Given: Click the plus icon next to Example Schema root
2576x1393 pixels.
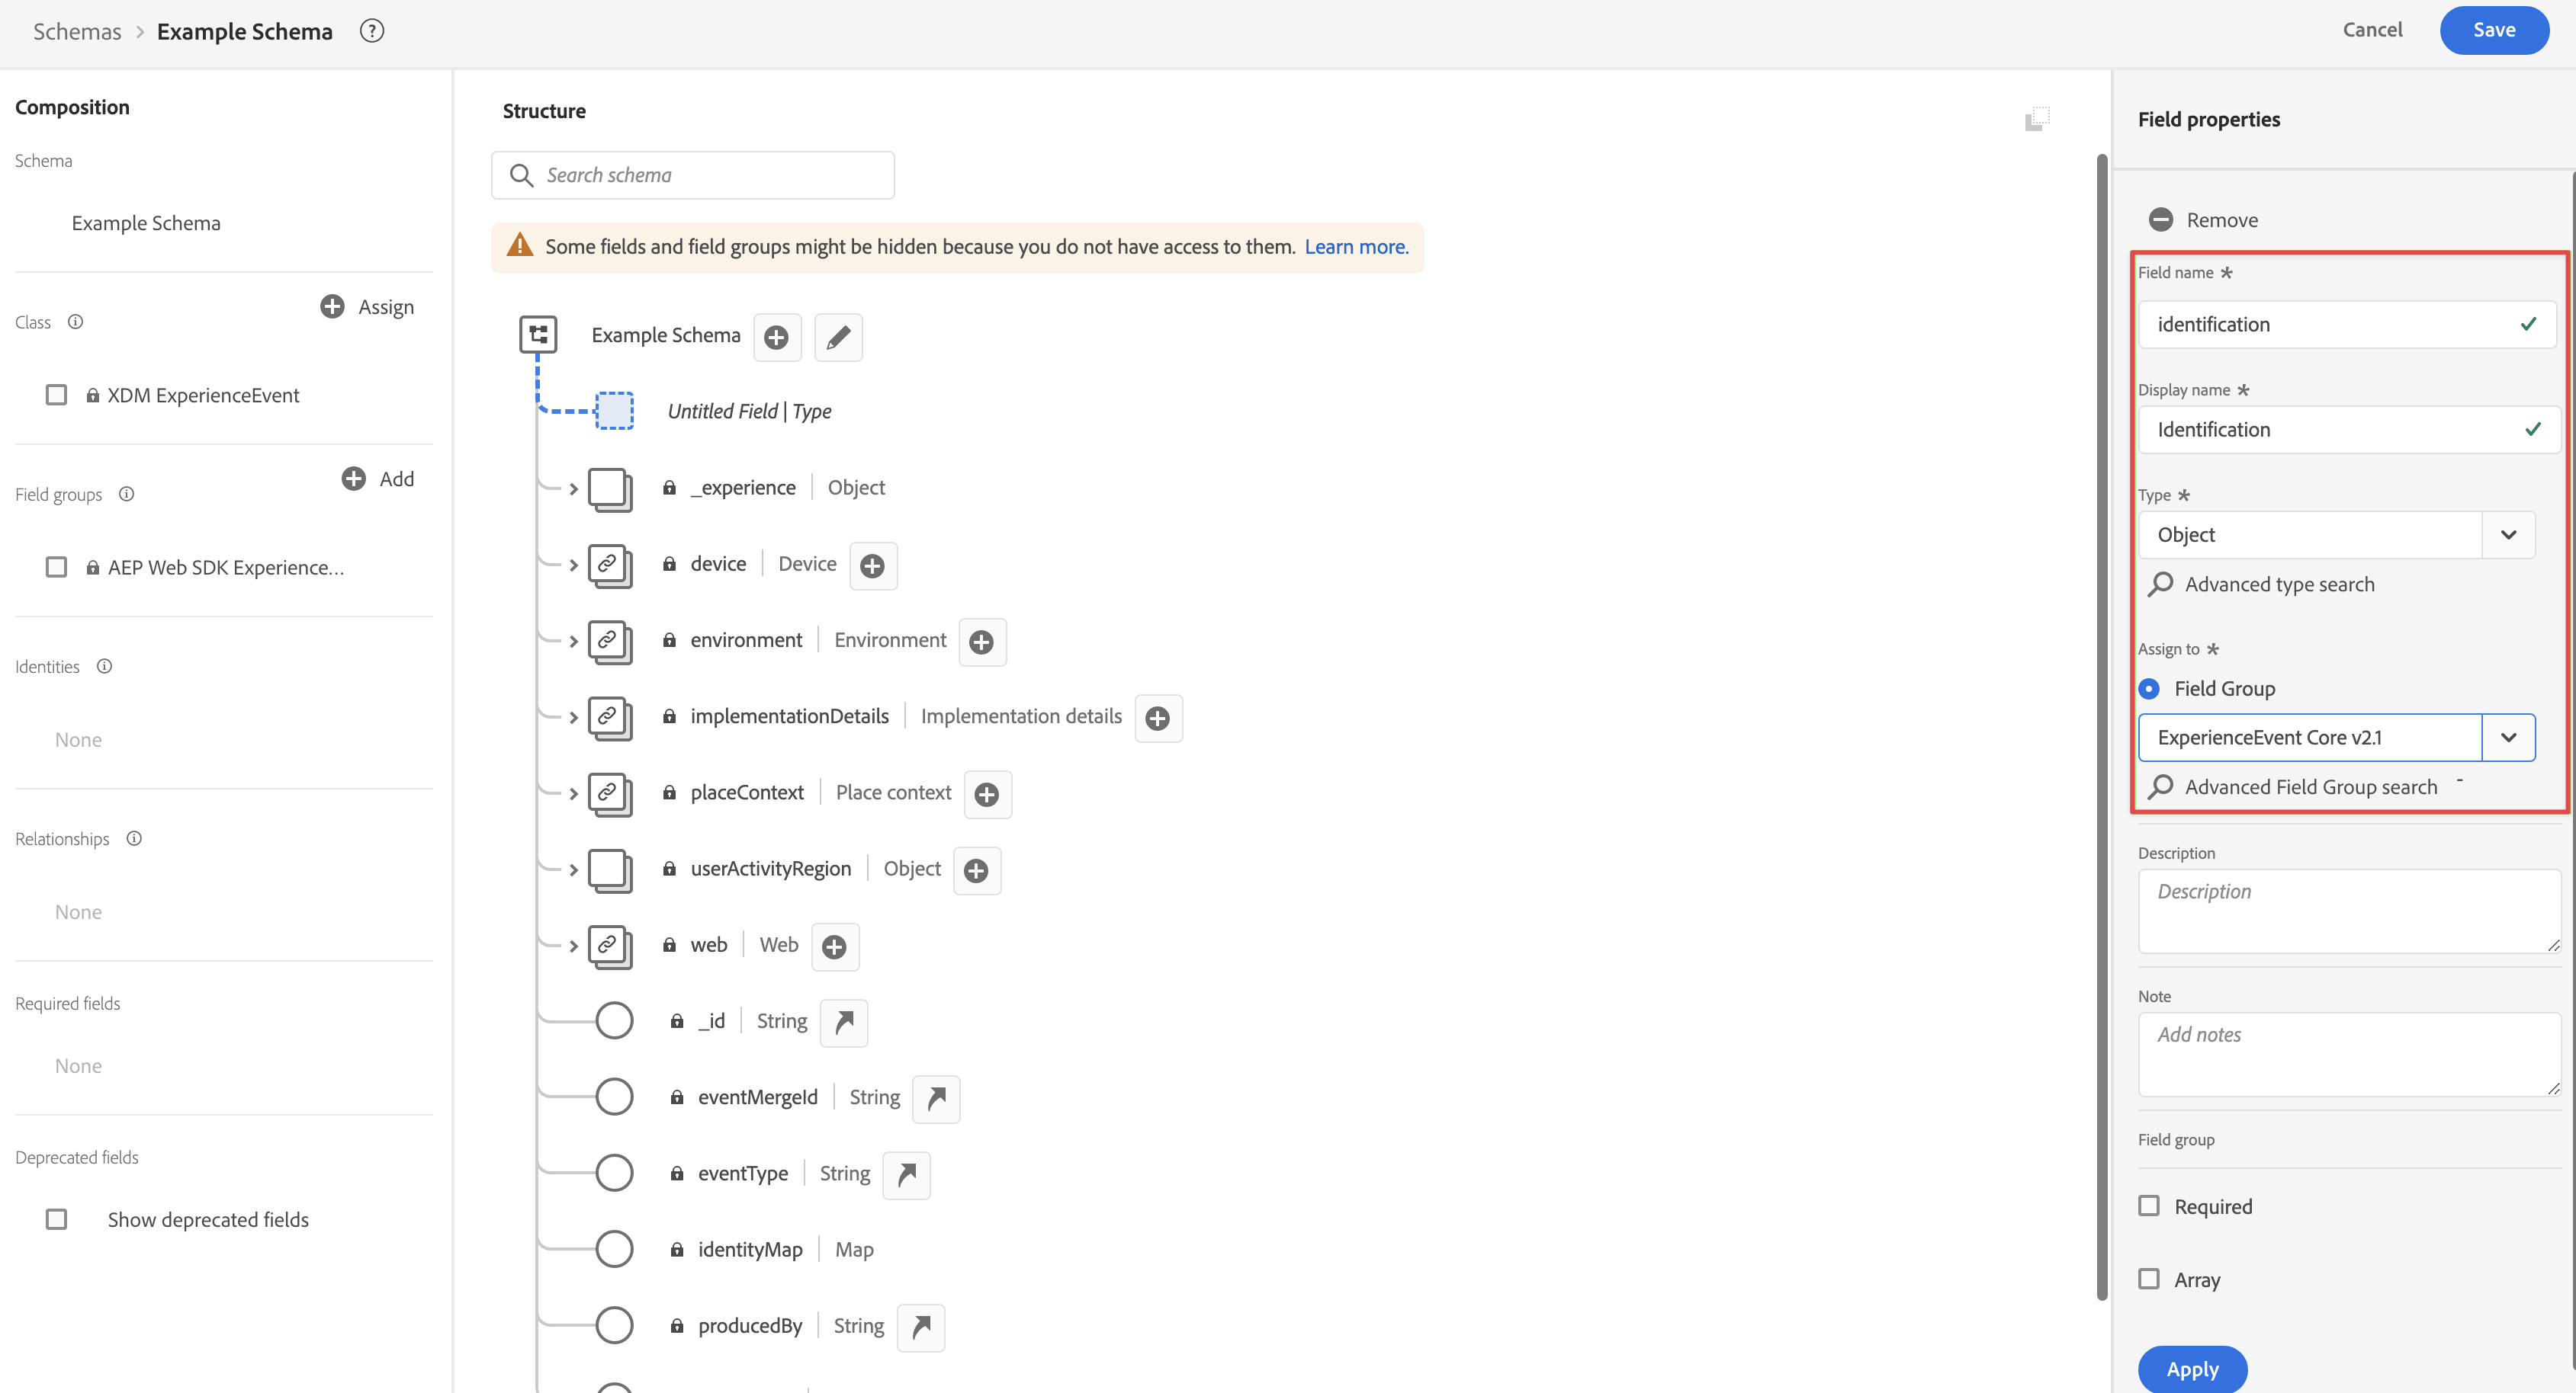Looking at the screenshot, I should point(776,338).
